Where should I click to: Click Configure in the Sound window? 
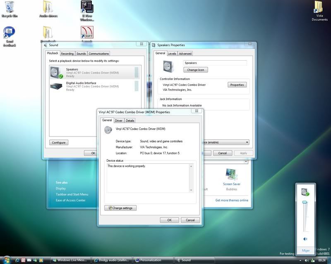(x=59, y=143)
